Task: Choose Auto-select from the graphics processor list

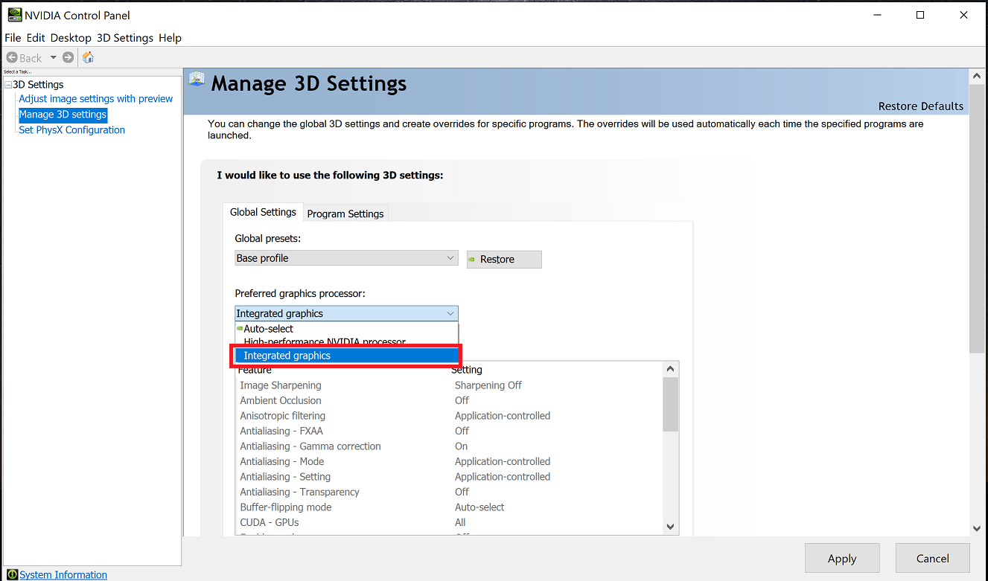Action: tap(268, 329)
